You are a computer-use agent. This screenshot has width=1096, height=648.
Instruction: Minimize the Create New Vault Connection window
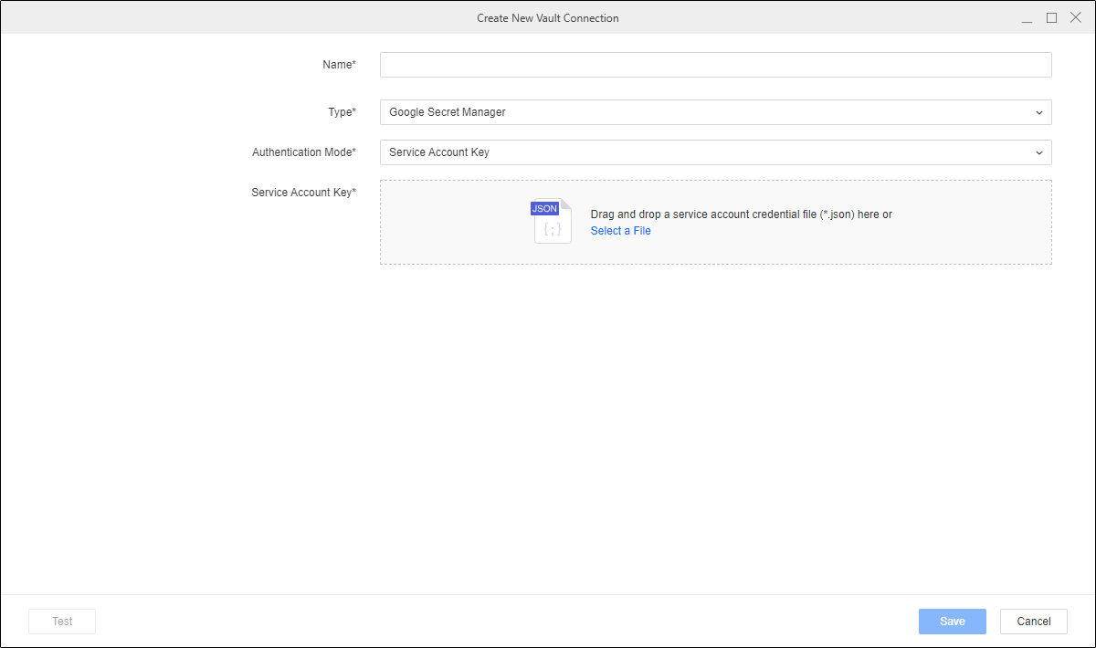tap(1027, 18)
